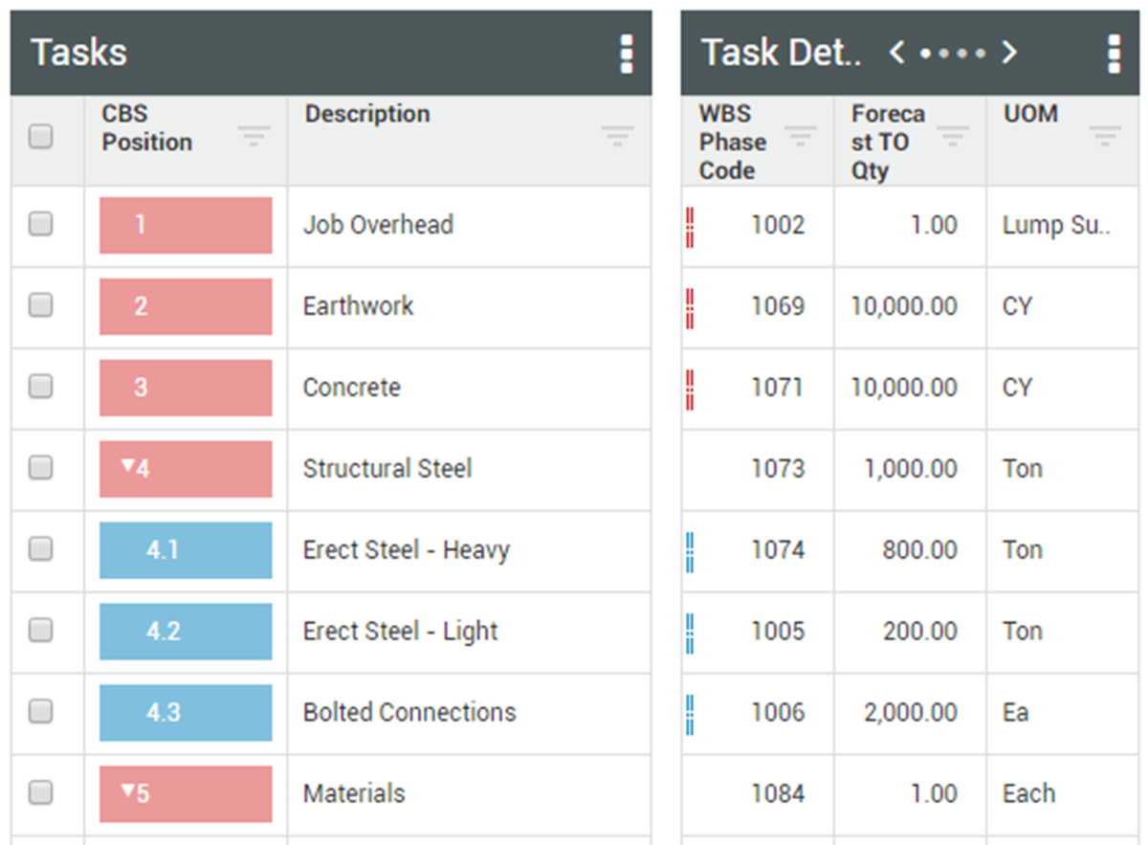This screenshot has width=1148, height=845.
Task: Select the Bolted Connections row checkbox
Action: tap(40, 711)
